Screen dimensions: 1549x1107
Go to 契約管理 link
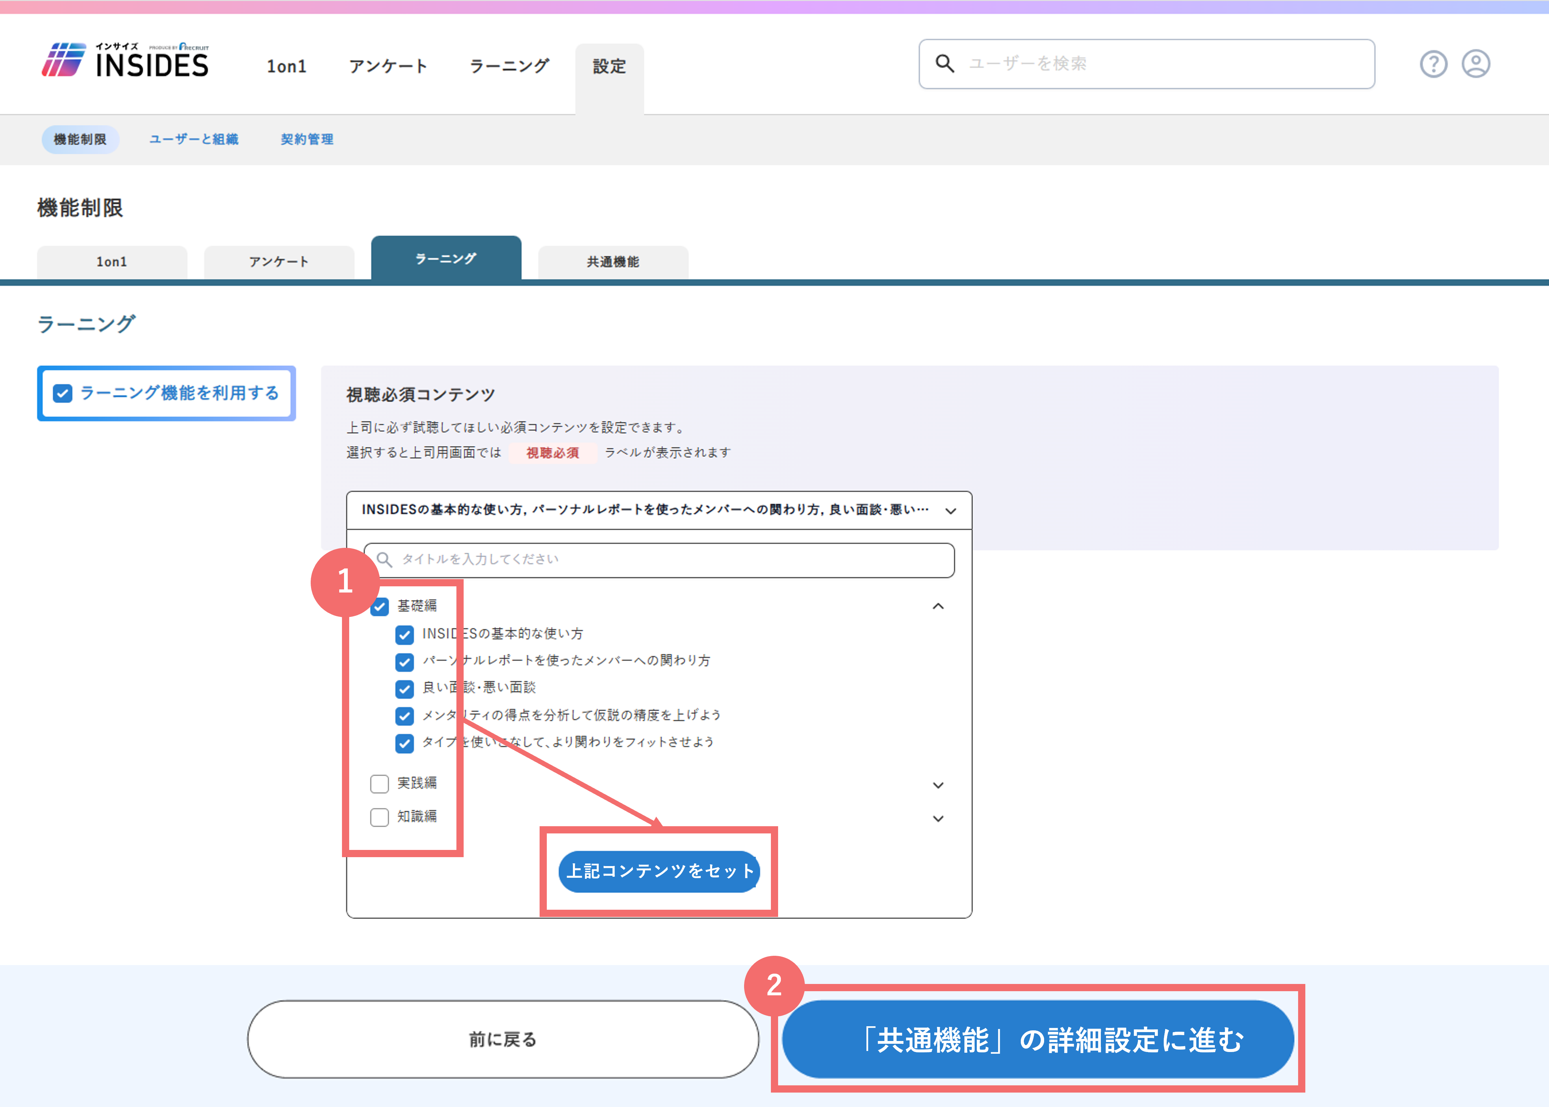coord(307,139)
